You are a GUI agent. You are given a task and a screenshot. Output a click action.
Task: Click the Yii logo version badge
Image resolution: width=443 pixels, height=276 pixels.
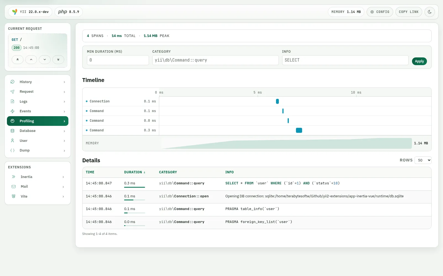(30, 12)
